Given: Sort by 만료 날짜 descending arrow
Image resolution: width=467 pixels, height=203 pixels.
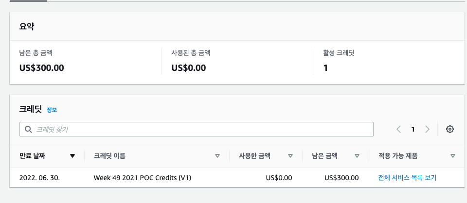Looking at the screenshot, I should pos(72,156).
